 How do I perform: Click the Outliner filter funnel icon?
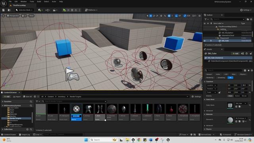[x=206, y=19]
